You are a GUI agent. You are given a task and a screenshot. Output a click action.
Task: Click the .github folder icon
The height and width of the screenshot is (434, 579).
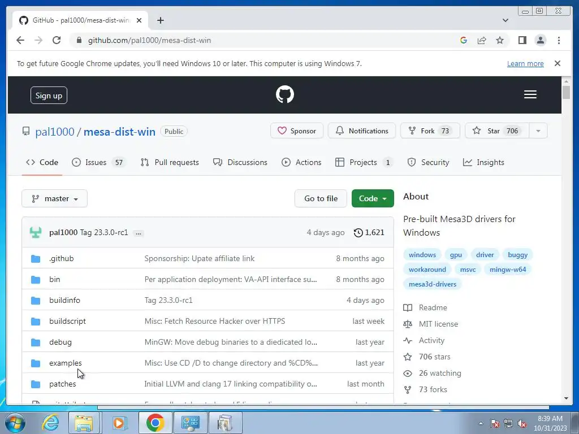pyautogui.click(x=36, y=259)
